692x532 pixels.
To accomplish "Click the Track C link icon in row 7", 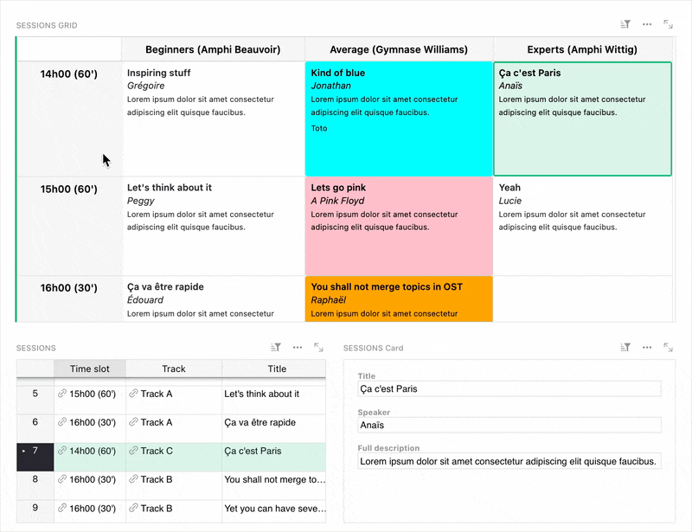I will [133, 451].
